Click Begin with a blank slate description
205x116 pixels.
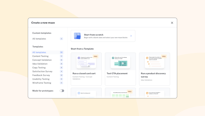pos(106,38)
